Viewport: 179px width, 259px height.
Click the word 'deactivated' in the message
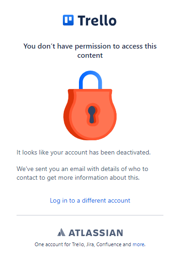point(133,152)
